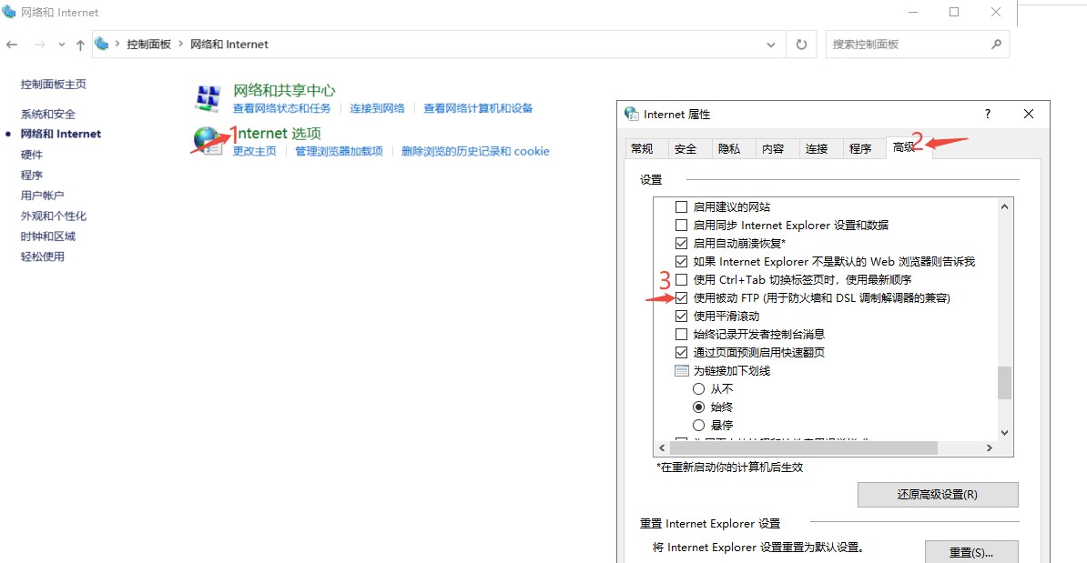Viewport: 1087px width, 563px height.
Task: Click the horizontal scrollbar left arrow
Action: [662, 448]
